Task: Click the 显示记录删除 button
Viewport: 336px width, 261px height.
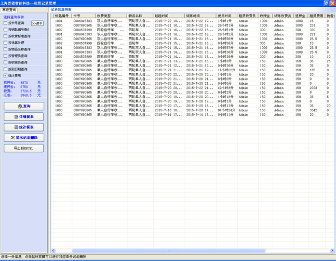Action: click(x=24, y=138)
